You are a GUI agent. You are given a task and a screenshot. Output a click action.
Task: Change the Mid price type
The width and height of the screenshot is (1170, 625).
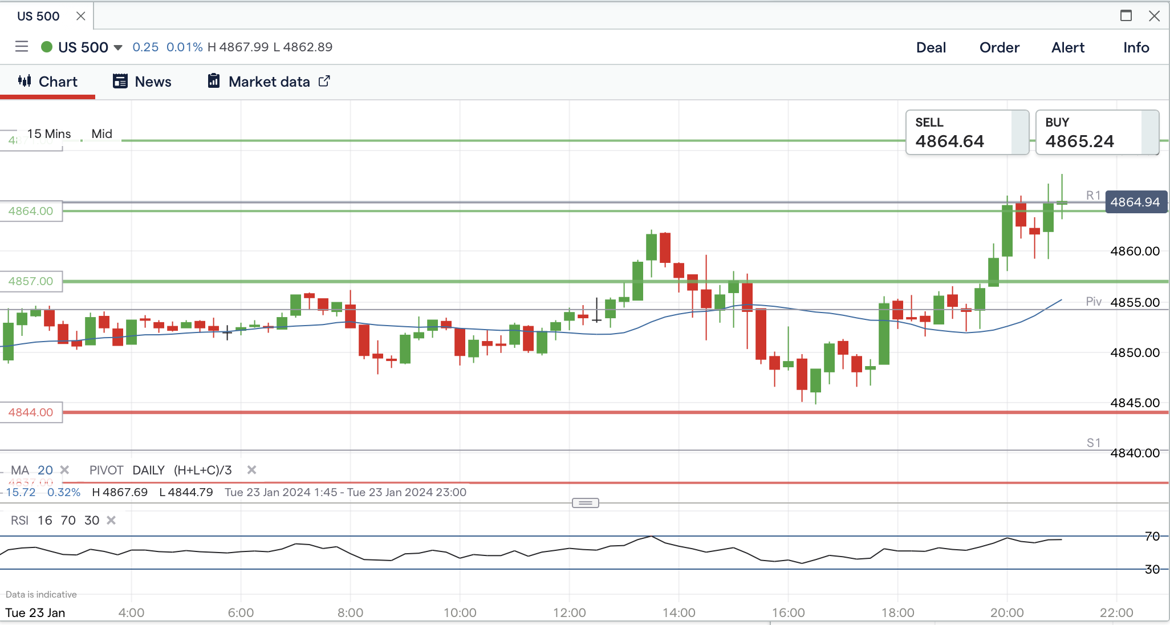click(102, 134)
